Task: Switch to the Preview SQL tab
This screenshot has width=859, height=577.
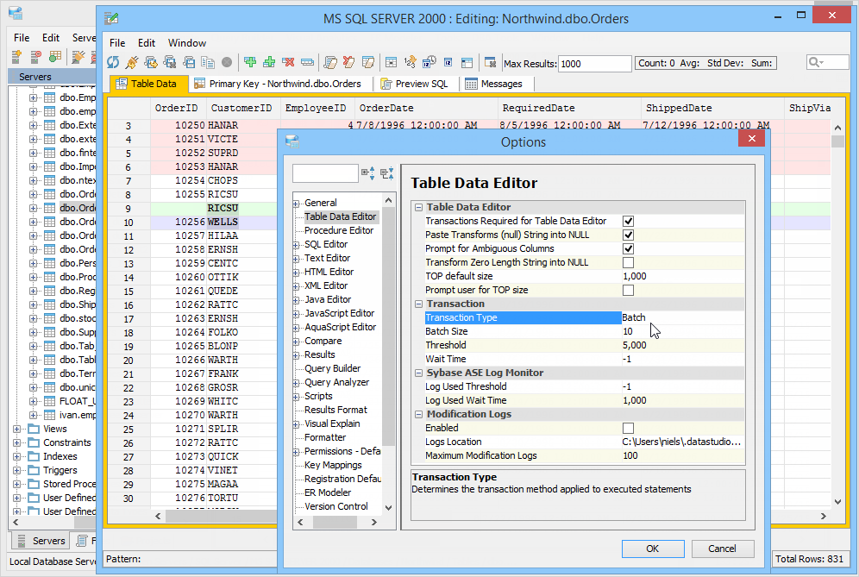Action: click(x=415, y=84)
